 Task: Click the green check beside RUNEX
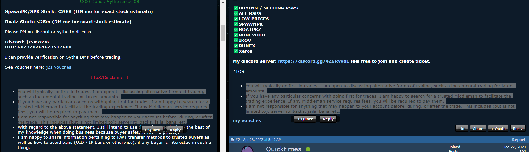[x=236, y=46]
